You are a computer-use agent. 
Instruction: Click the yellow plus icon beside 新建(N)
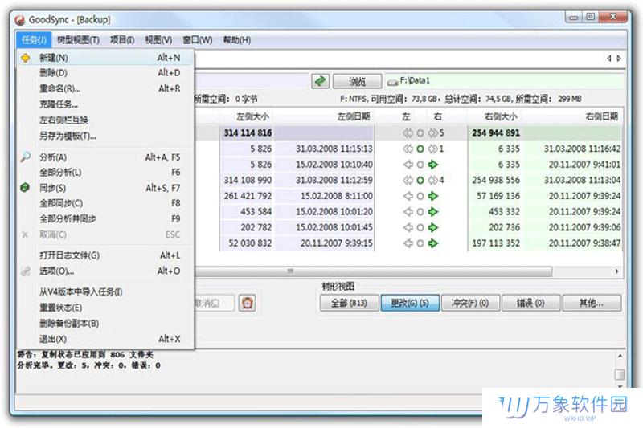26,58
